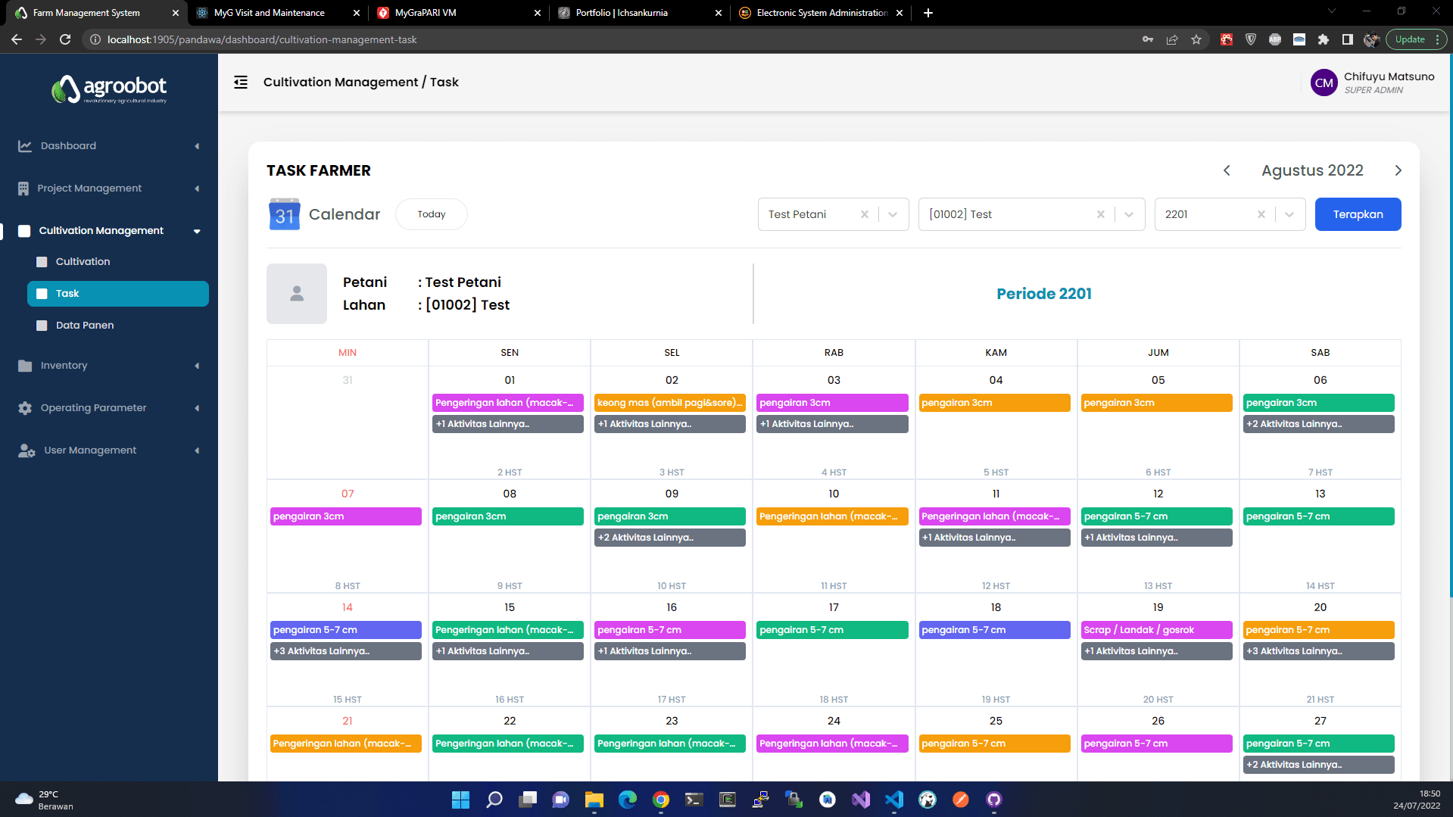
Task: Click the CM user avatar icon
Action: [x=1324, y=83]
